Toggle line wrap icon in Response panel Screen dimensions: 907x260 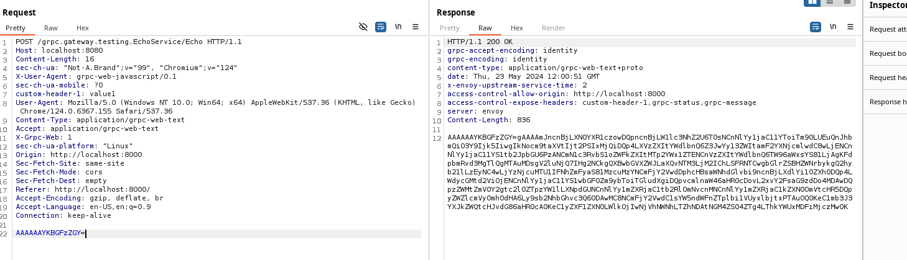815,27
